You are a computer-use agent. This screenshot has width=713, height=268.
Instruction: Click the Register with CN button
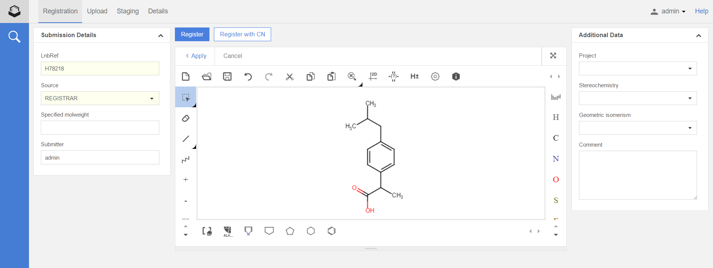tap(242, 34)
